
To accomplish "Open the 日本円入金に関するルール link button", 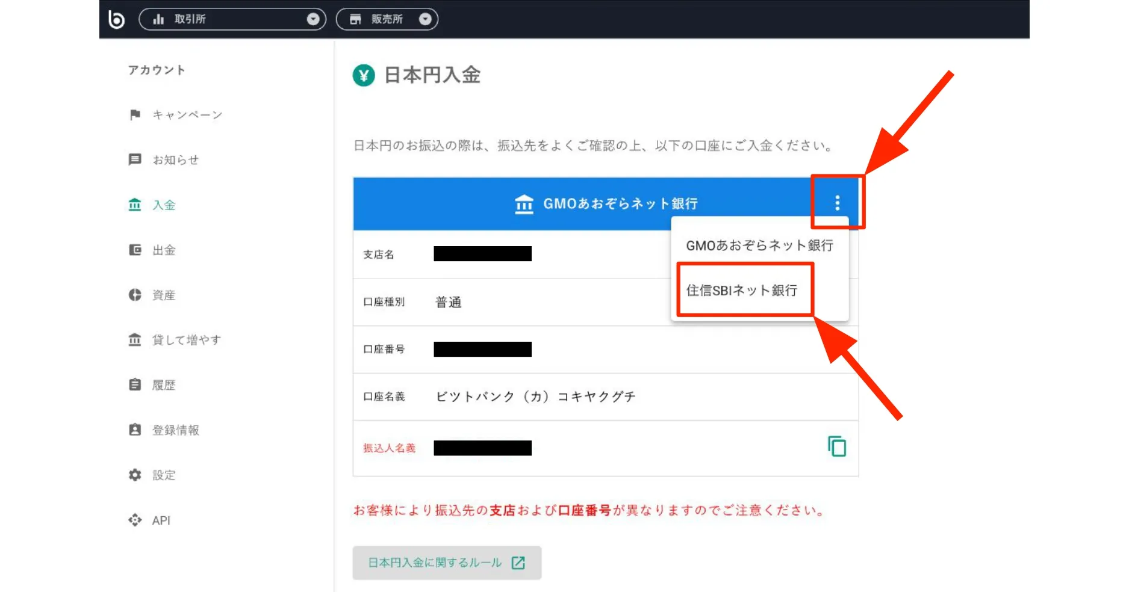I will click(x=446, y=563).
